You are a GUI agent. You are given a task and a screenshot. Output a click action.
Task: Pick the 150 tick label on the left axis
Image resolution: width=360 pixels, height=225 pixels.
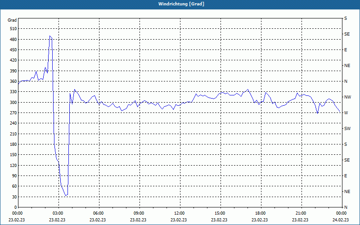[x=14, y=155]
